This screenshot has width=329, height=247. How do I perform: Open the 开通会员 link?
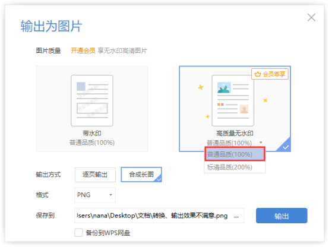83,50
